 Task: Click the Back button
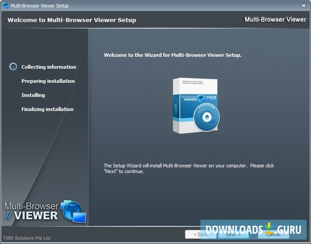coord(200,234)
